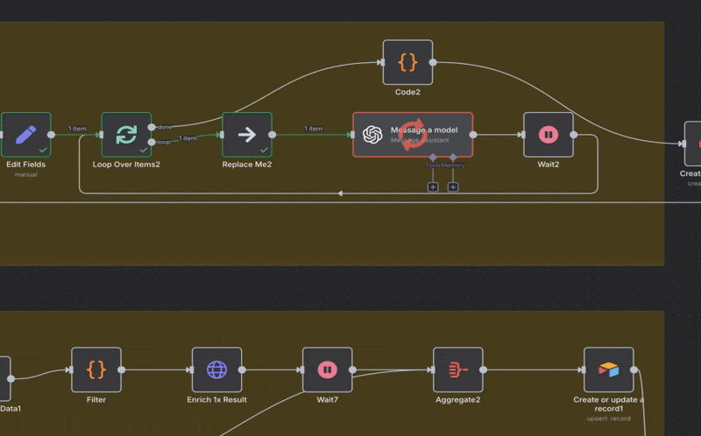This screenshot has height=436, width=701.
Task: Click the Aggregate2 node input connector
Action: tap(432, 370)
